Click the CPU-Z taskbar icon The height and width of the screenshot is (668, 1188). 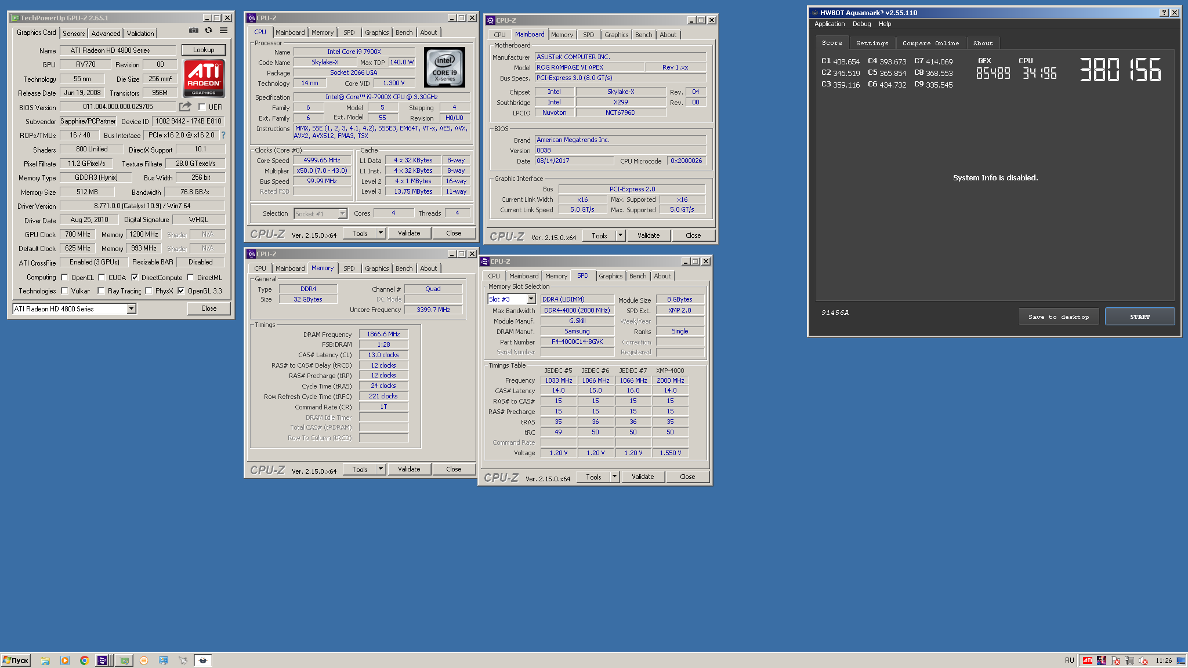(102, 660)
